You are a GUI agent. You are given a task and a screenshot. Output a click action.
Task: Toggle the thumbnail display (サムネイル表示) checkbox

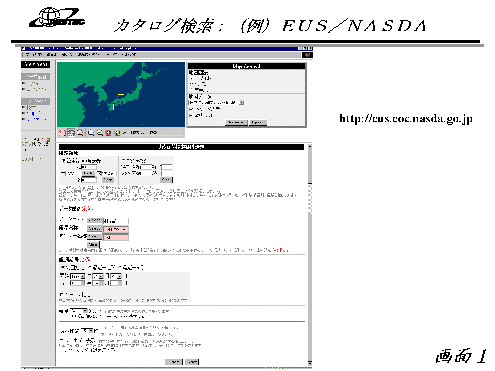(61, 341)
